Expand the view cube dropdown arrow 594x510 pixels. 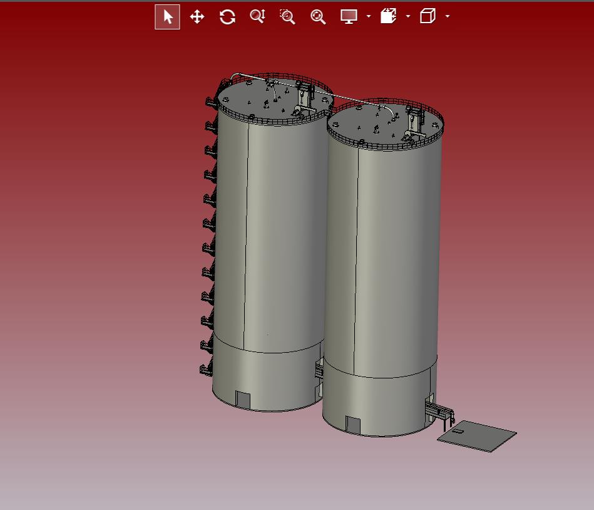448,17
